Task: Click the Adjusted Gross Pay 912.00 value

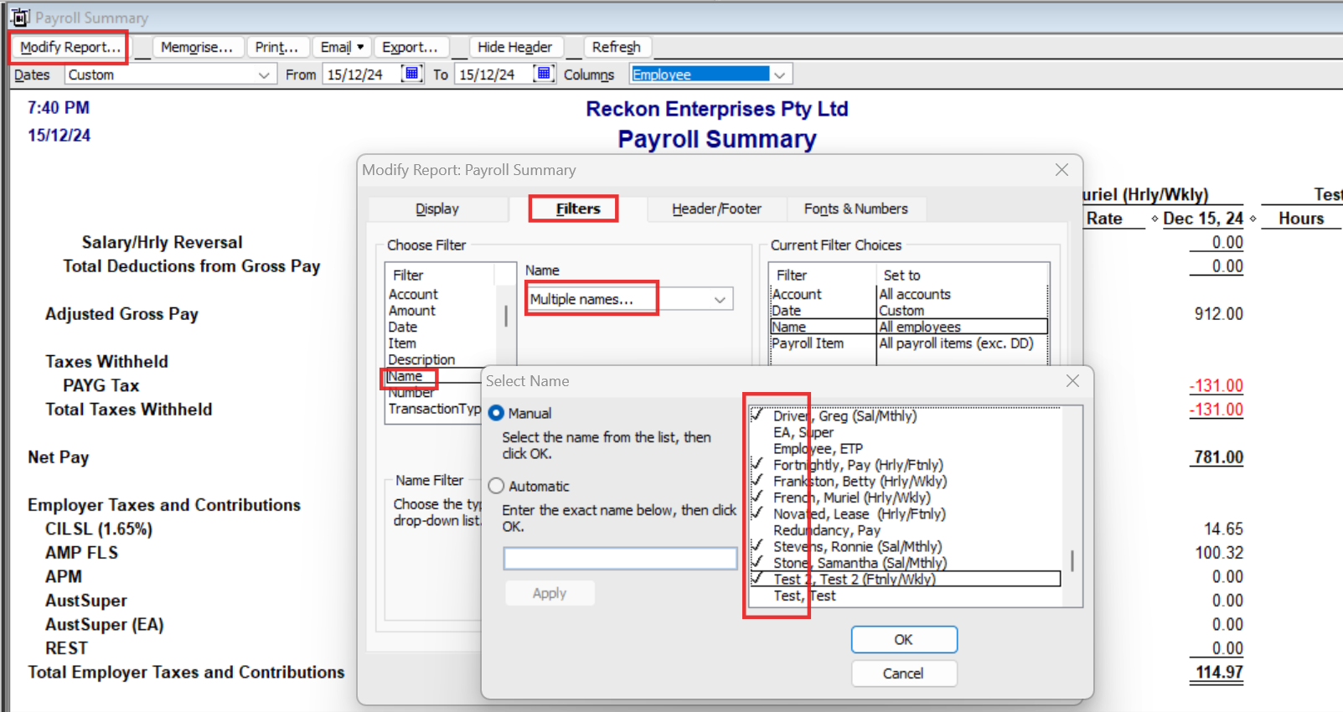Action: pos(1218,314)
